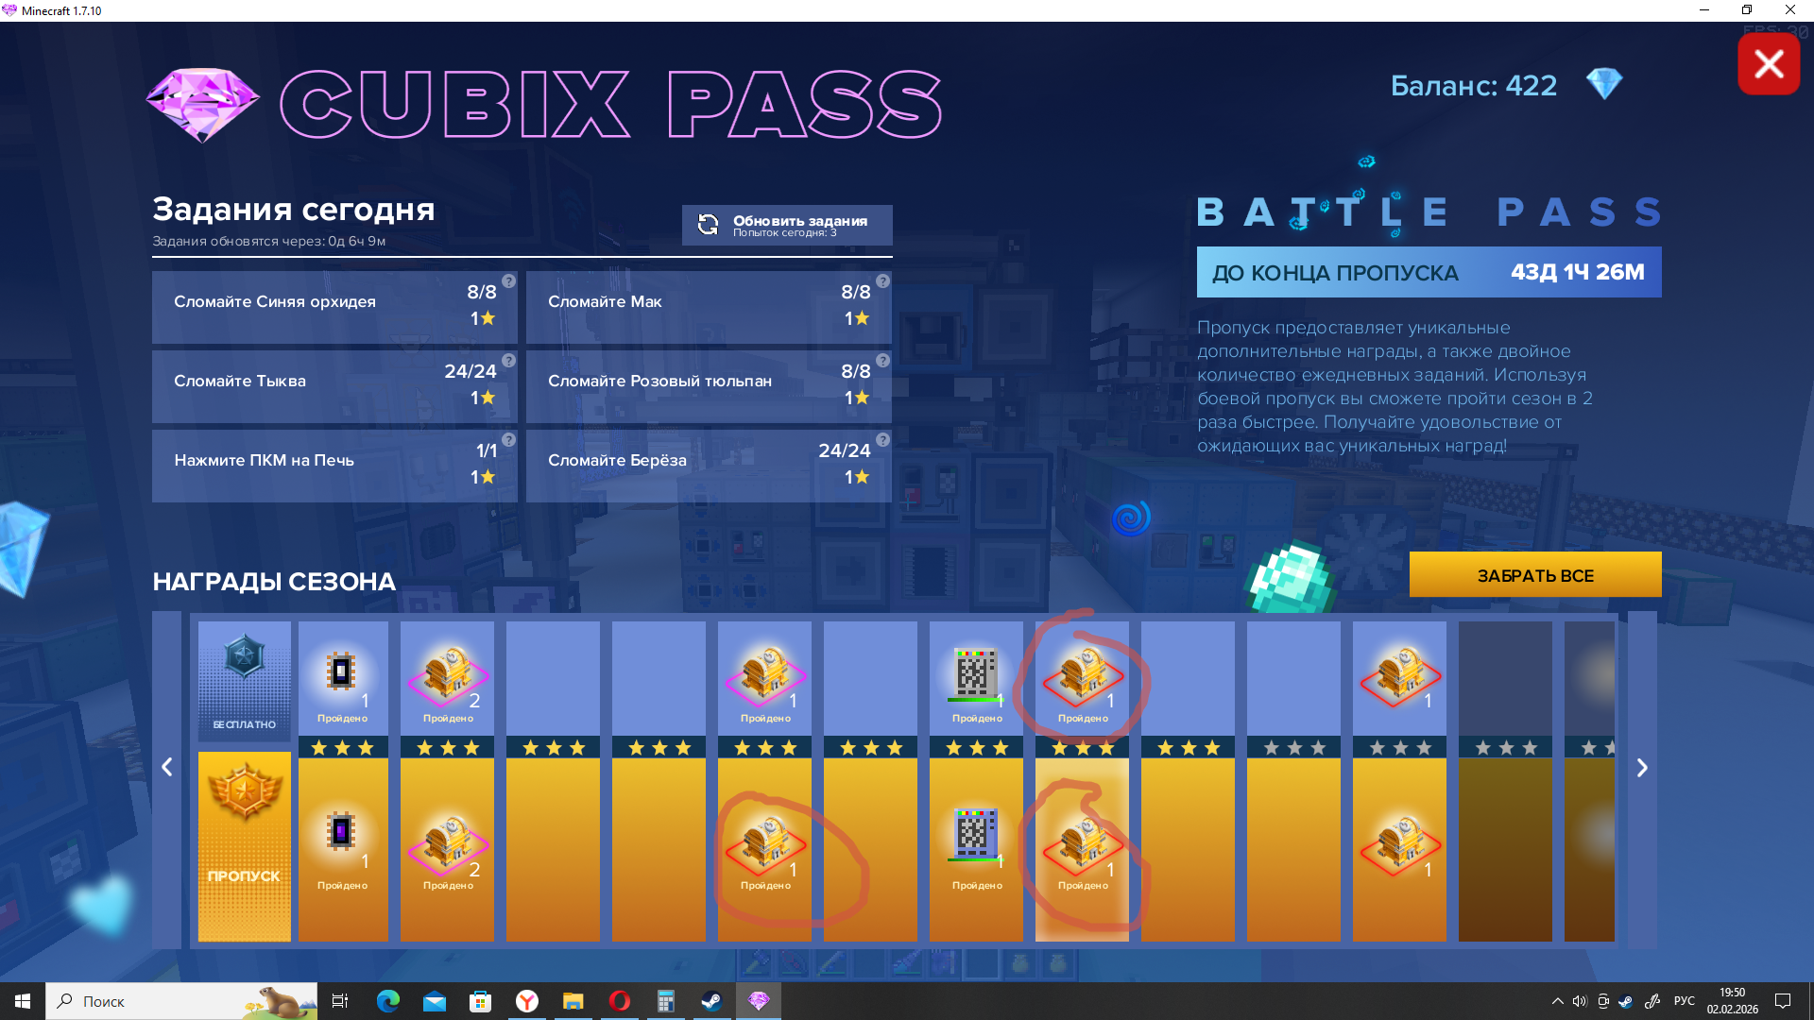Click the first free processor chip reward
1814x1020 pixels.
point(342,674)
